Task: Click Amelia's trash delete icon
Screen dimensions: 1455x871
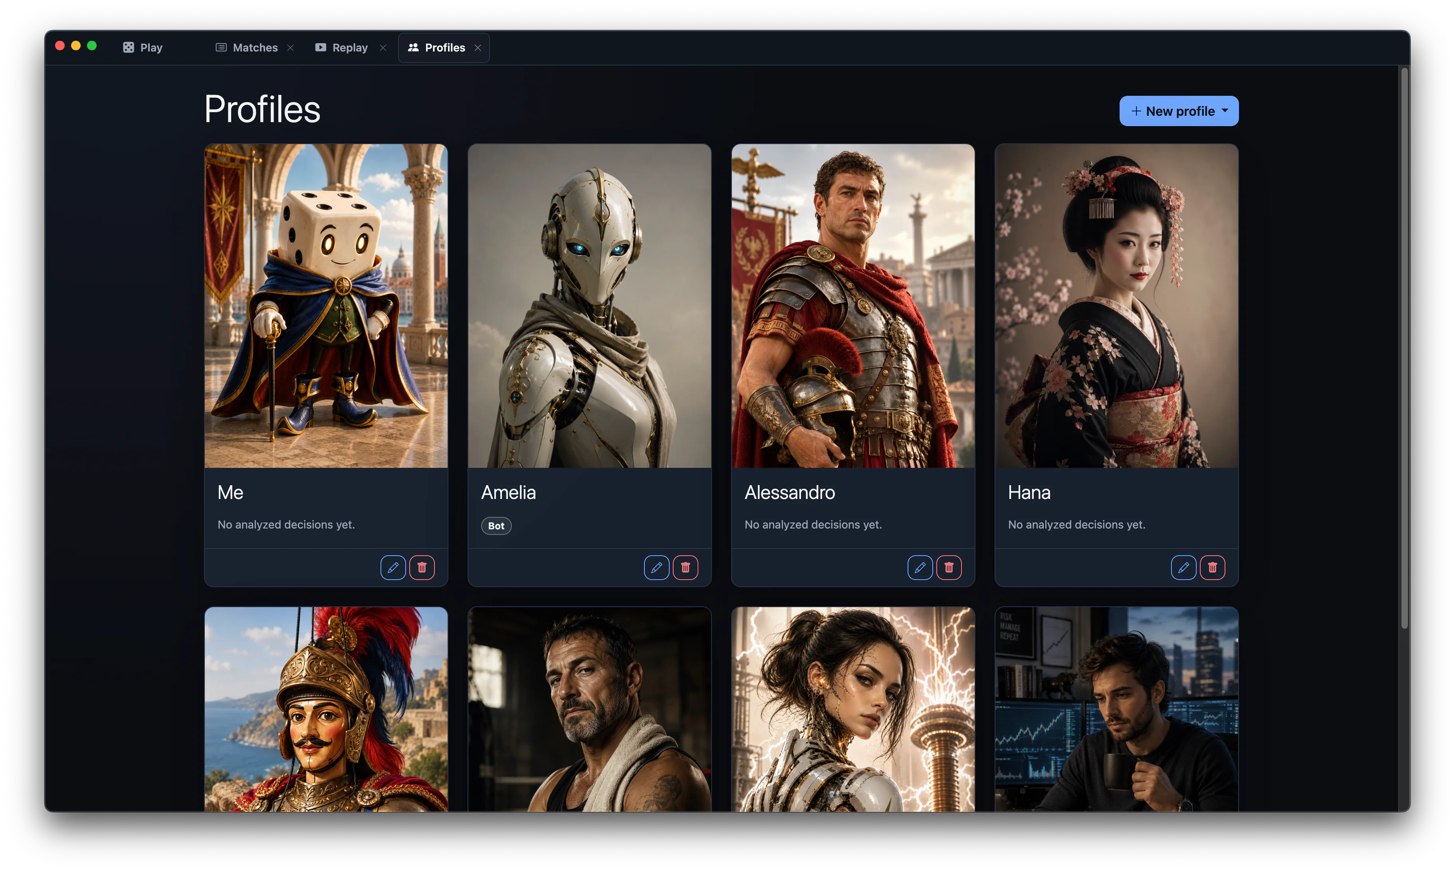Action: click(685, 568)
